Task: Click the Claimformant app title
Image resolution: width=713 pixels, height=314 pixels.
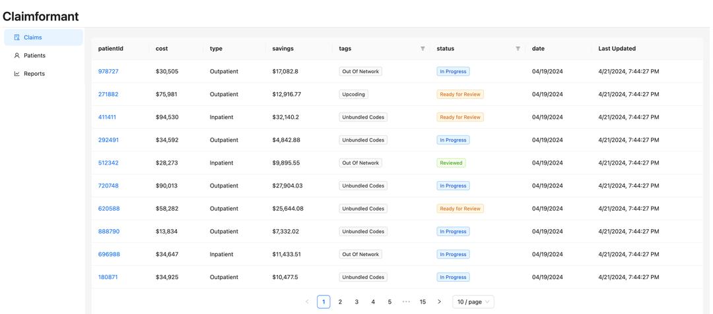Action: tap(41, 16)
